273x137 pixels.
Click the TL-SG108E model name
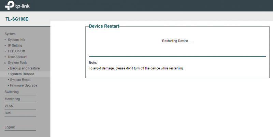(x=17, y=19)
